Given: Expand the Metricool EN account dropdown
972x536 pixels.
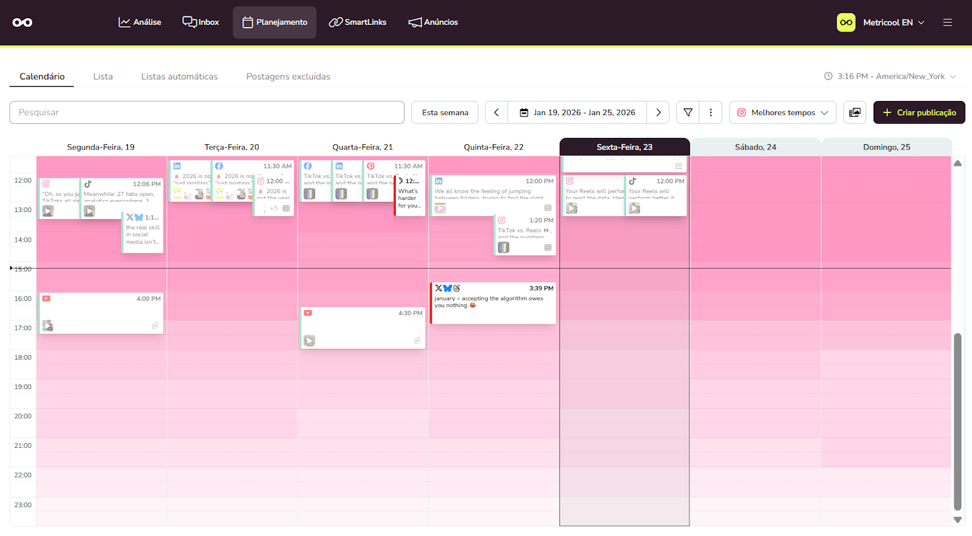Looking at the screenshot, I should (880, 22).
